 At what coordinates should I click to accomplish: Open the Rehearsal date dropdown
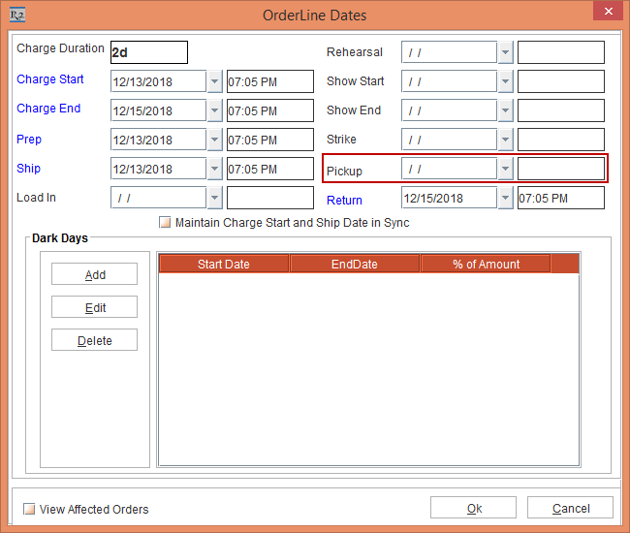click(505, 52)
